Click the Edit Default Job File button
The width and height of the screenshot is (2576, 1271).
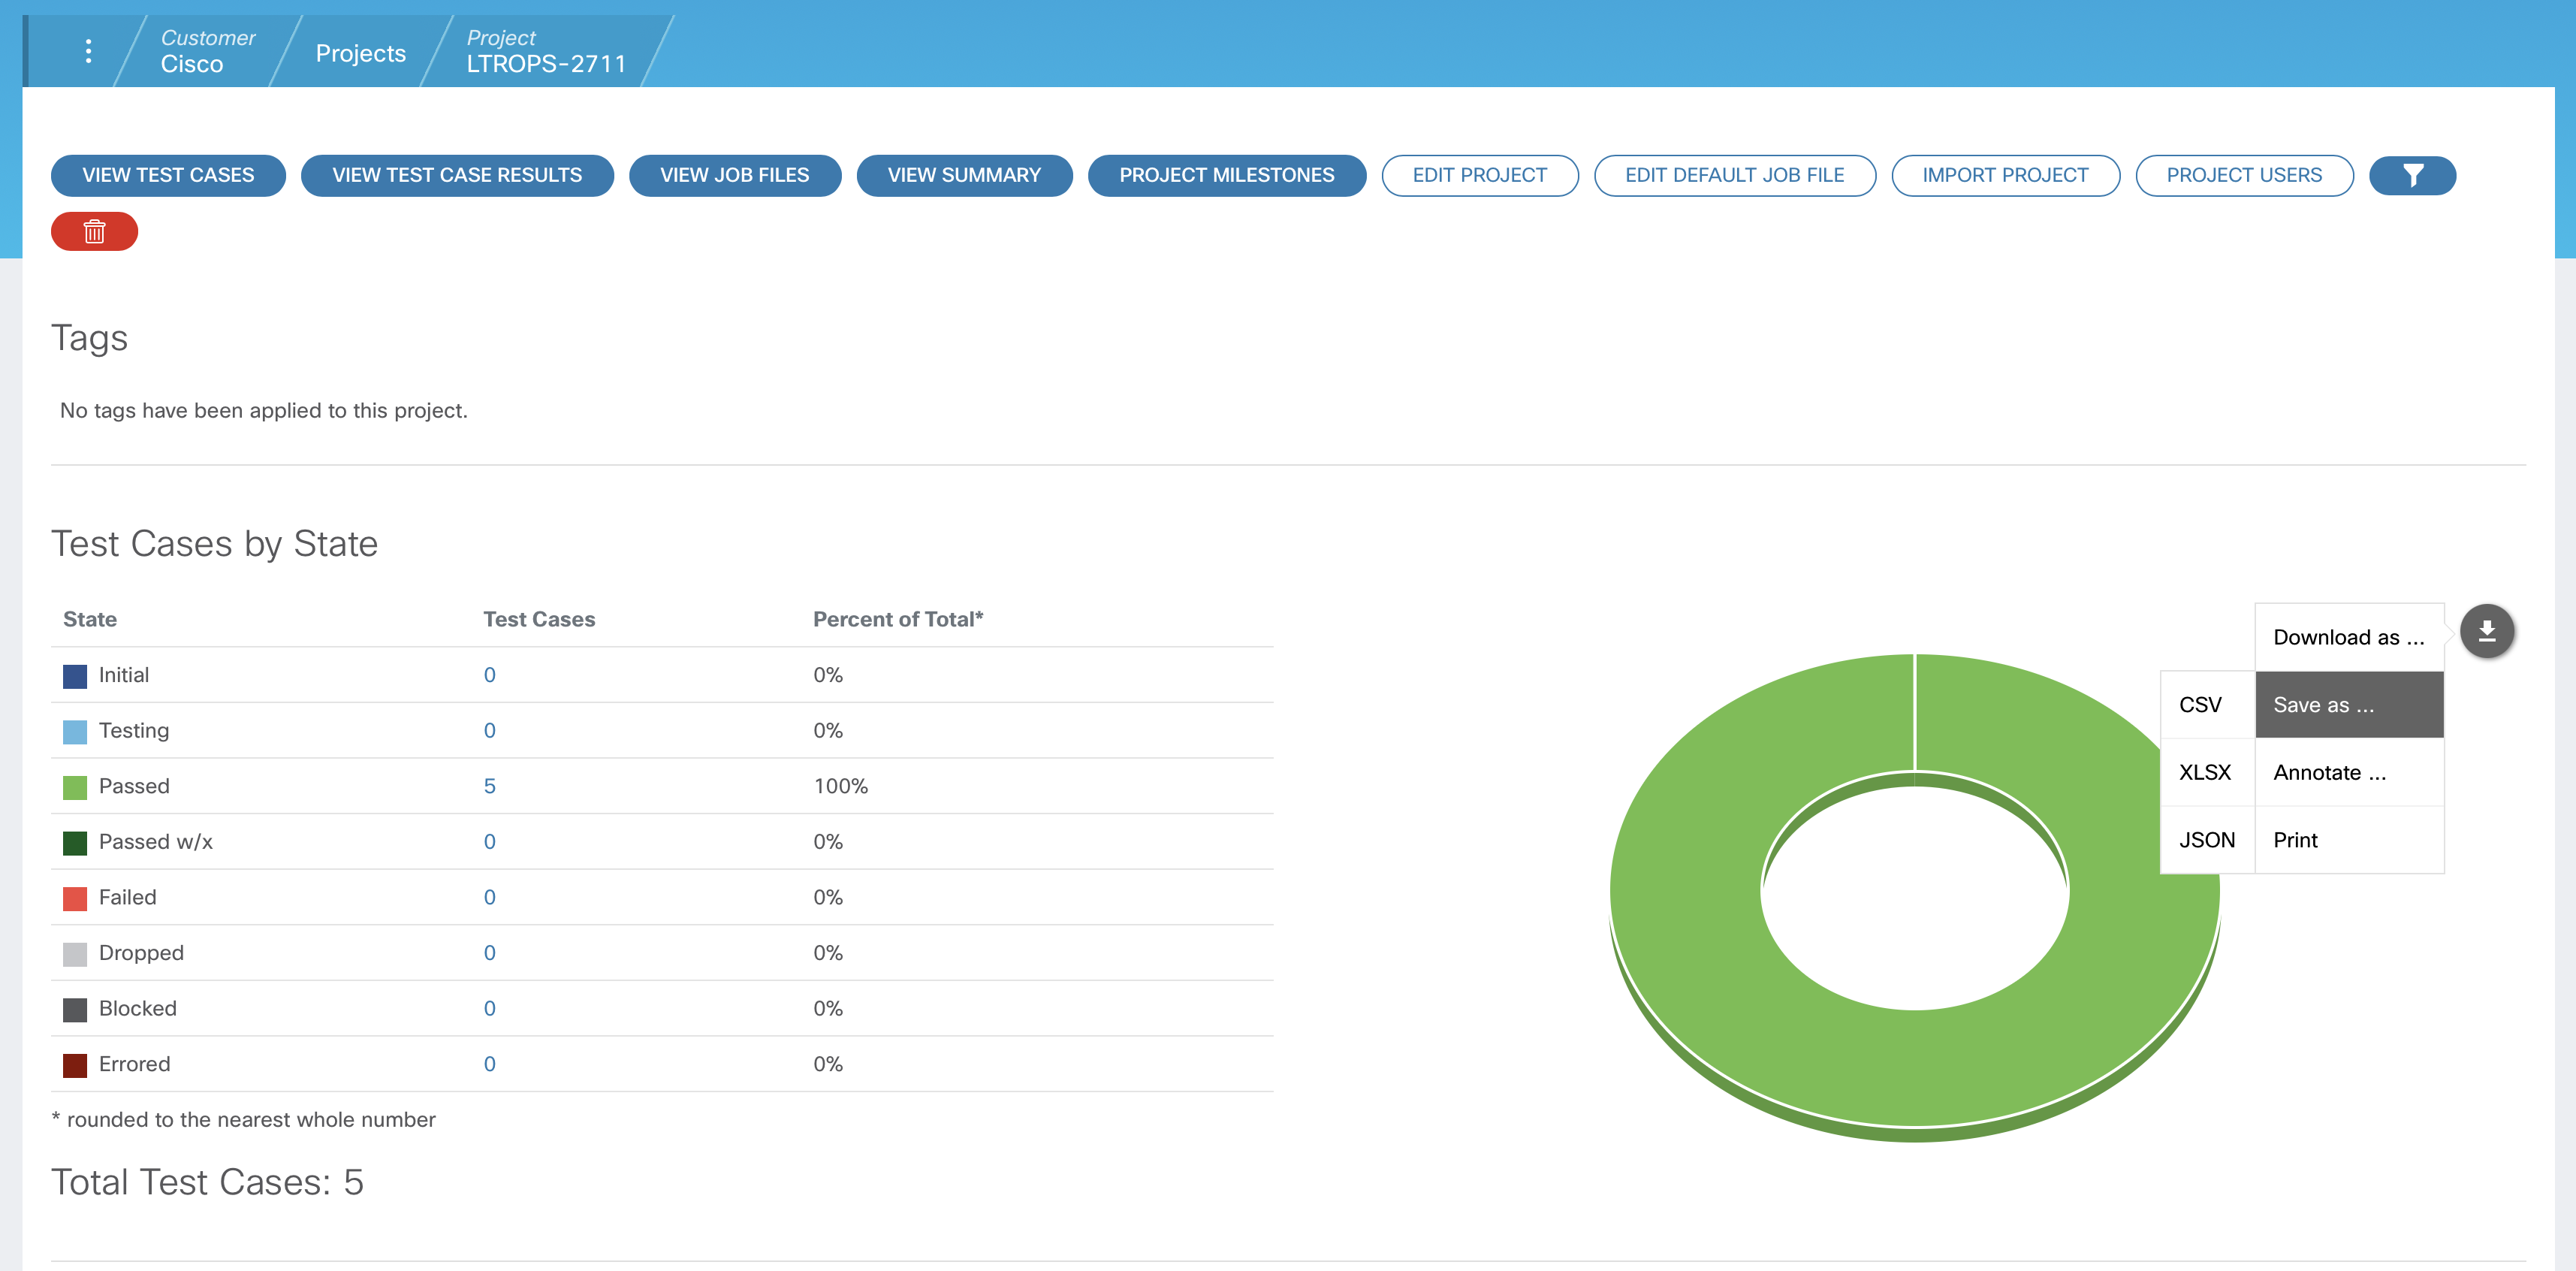pos(1734,176)
